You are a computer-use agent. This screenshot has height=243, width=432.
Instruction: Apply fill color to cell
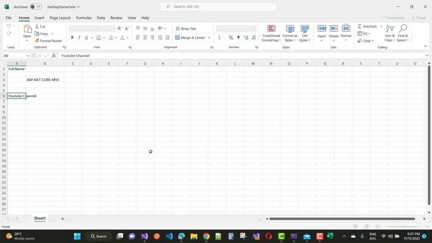(111, 38)
